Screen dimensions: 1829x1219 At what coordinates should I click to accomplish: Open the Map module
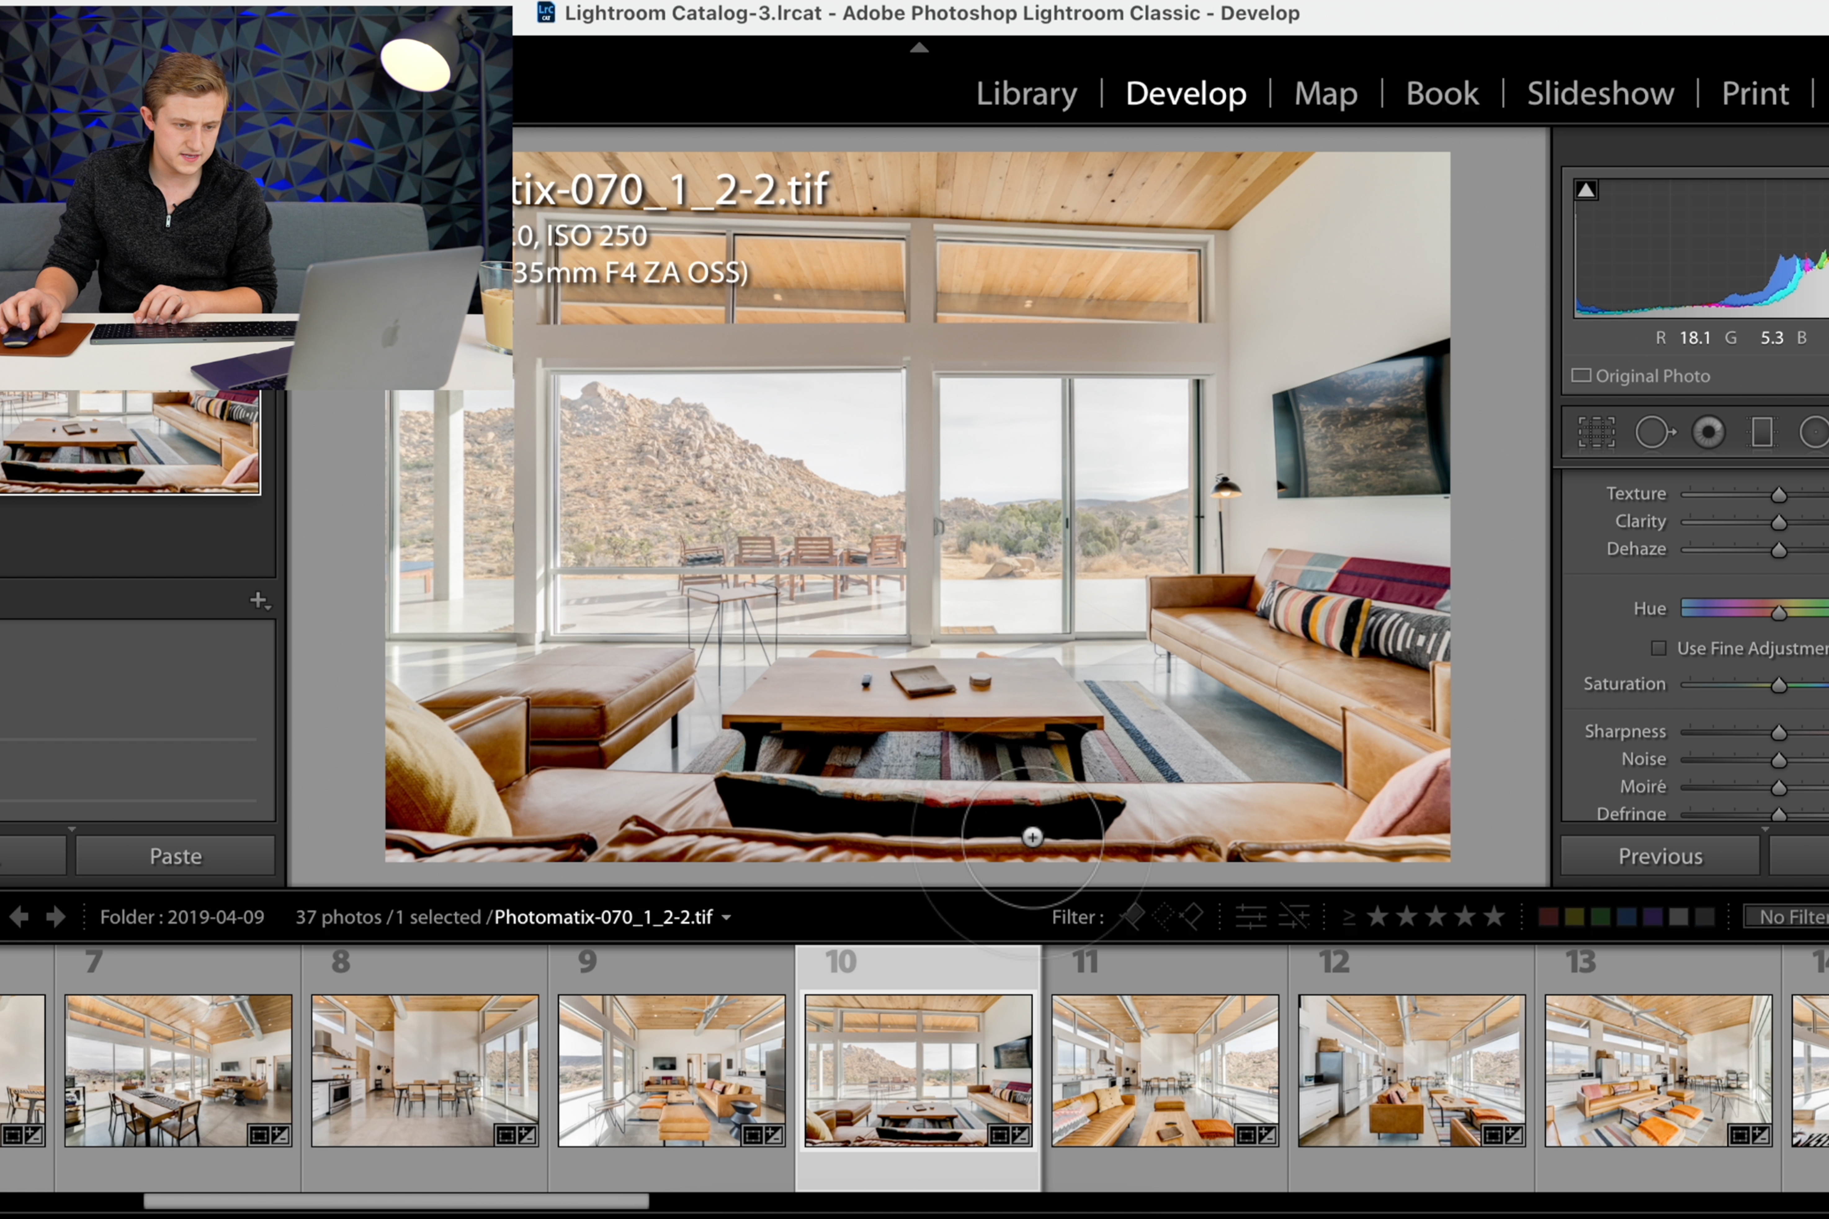coord(1326,93)
